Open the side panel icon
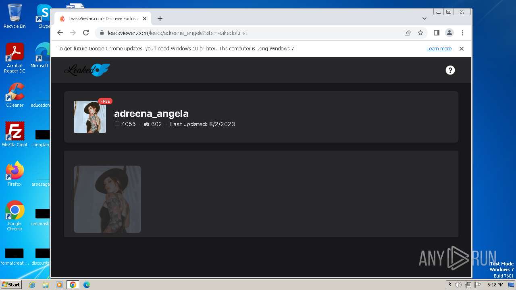The image size is (516, 290). click(x=436, y=33)
